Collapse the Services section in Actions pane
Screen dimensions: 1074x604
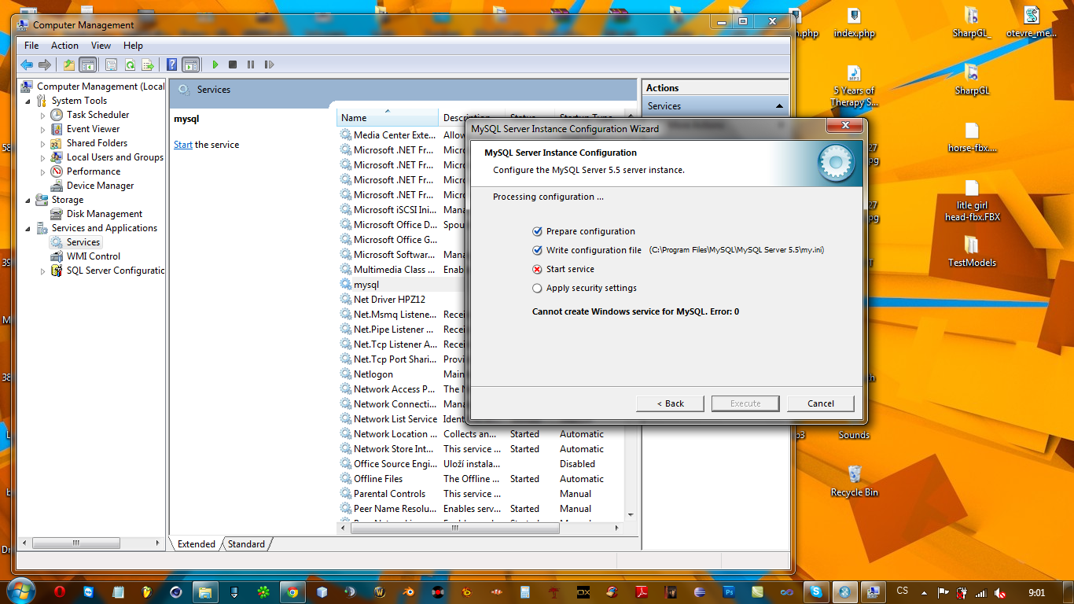tap(779, 106)
